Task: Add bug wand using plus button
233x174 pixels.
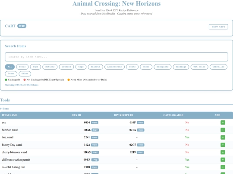Action: [x=223, y=137]
